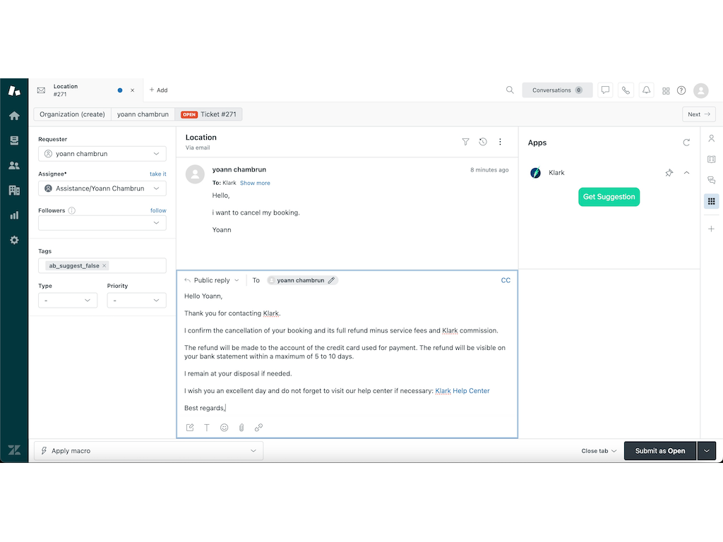Click the Get Suggestion button
This screenshot has height=542, width=723.
609,197
